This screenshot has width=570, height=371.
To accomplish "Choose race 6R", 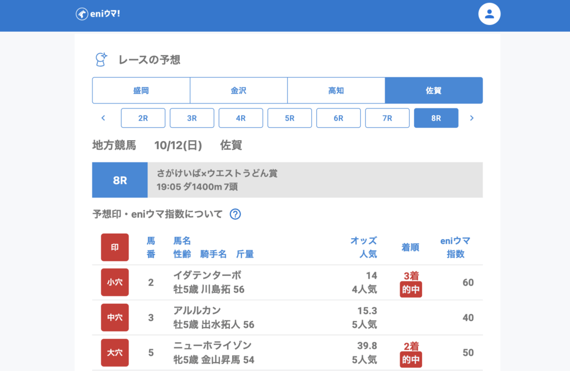I will coord(338,118).
